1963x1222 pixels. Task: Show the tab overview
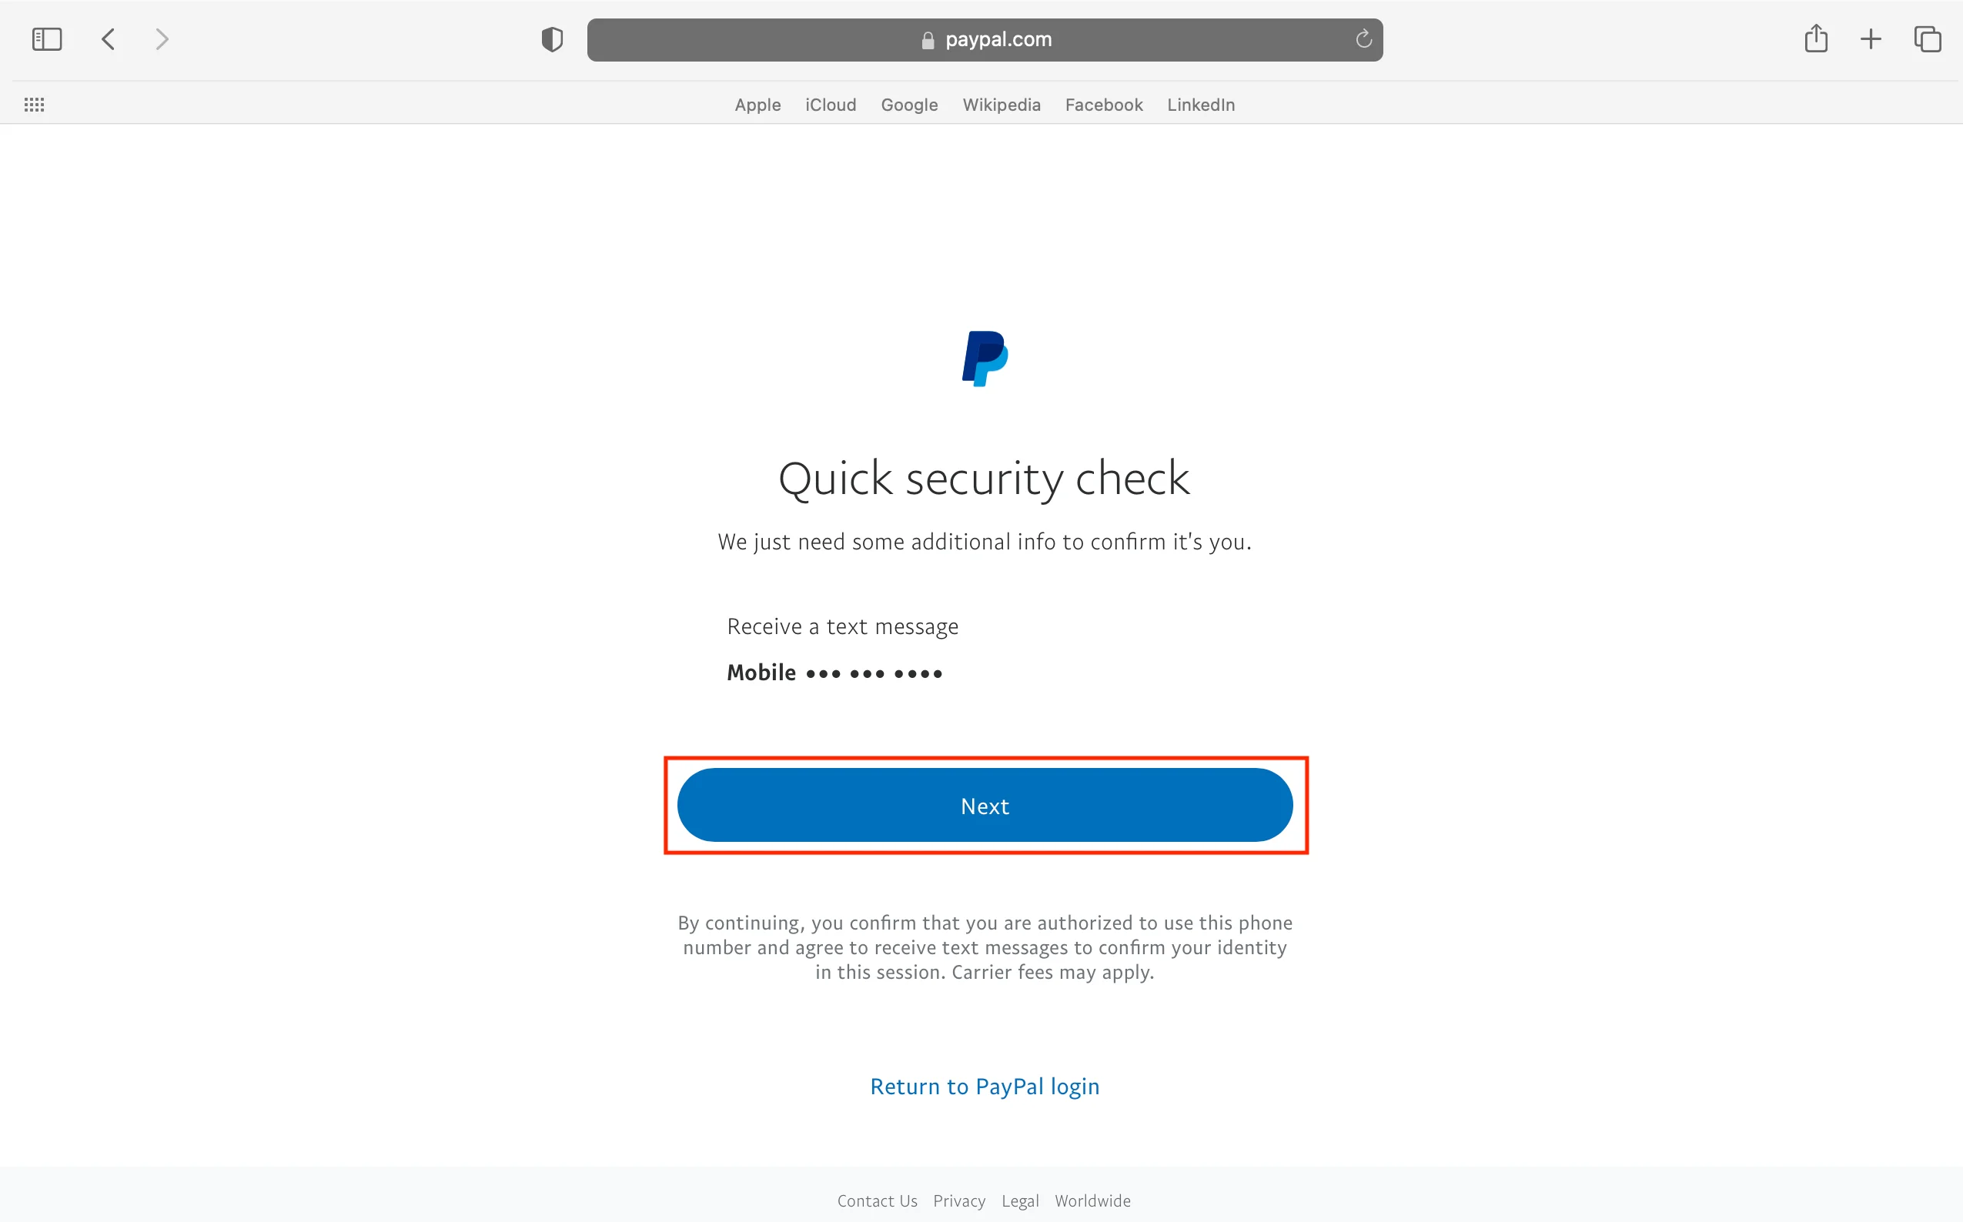click(1928, 38)
